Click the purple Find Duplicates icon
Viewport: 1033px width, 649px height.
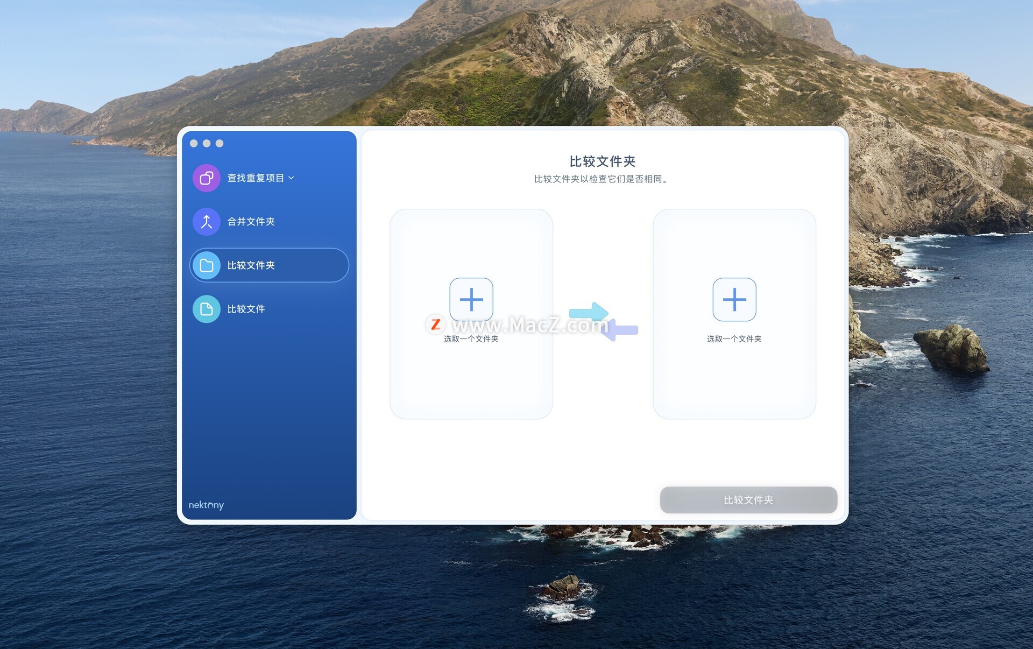[206, 178]
